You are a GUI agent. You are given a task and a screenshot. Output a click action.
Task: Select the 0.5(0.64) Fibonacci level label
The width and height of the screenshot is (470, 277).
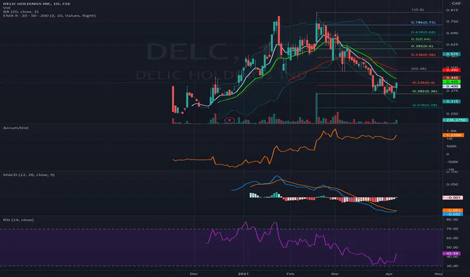coord(421,39)
